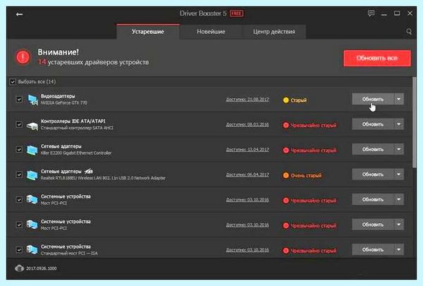Go back using the arrow icon
The width and height of the screenshot is (423, 286).
(19, 14)
